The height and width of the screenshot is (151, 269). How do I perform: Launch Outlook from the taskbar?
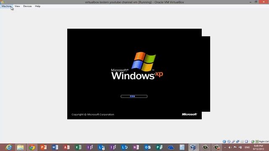148,147
